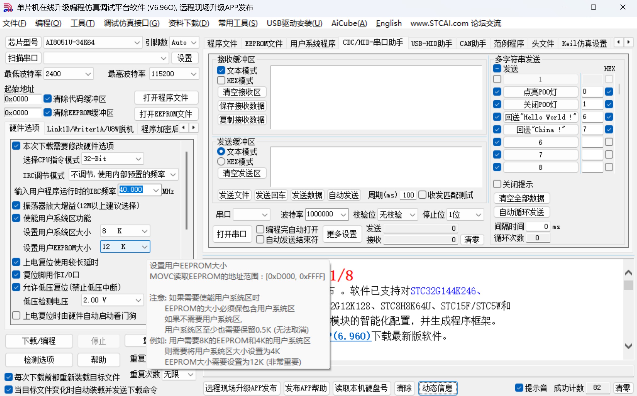Open the 工具(T) menu

point(82,23)
